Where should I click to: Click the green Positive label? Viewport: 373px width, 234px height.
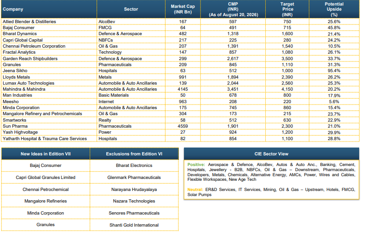coord(196,165)
